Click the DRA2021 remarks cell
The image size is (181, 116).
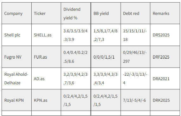click(165, 79)
